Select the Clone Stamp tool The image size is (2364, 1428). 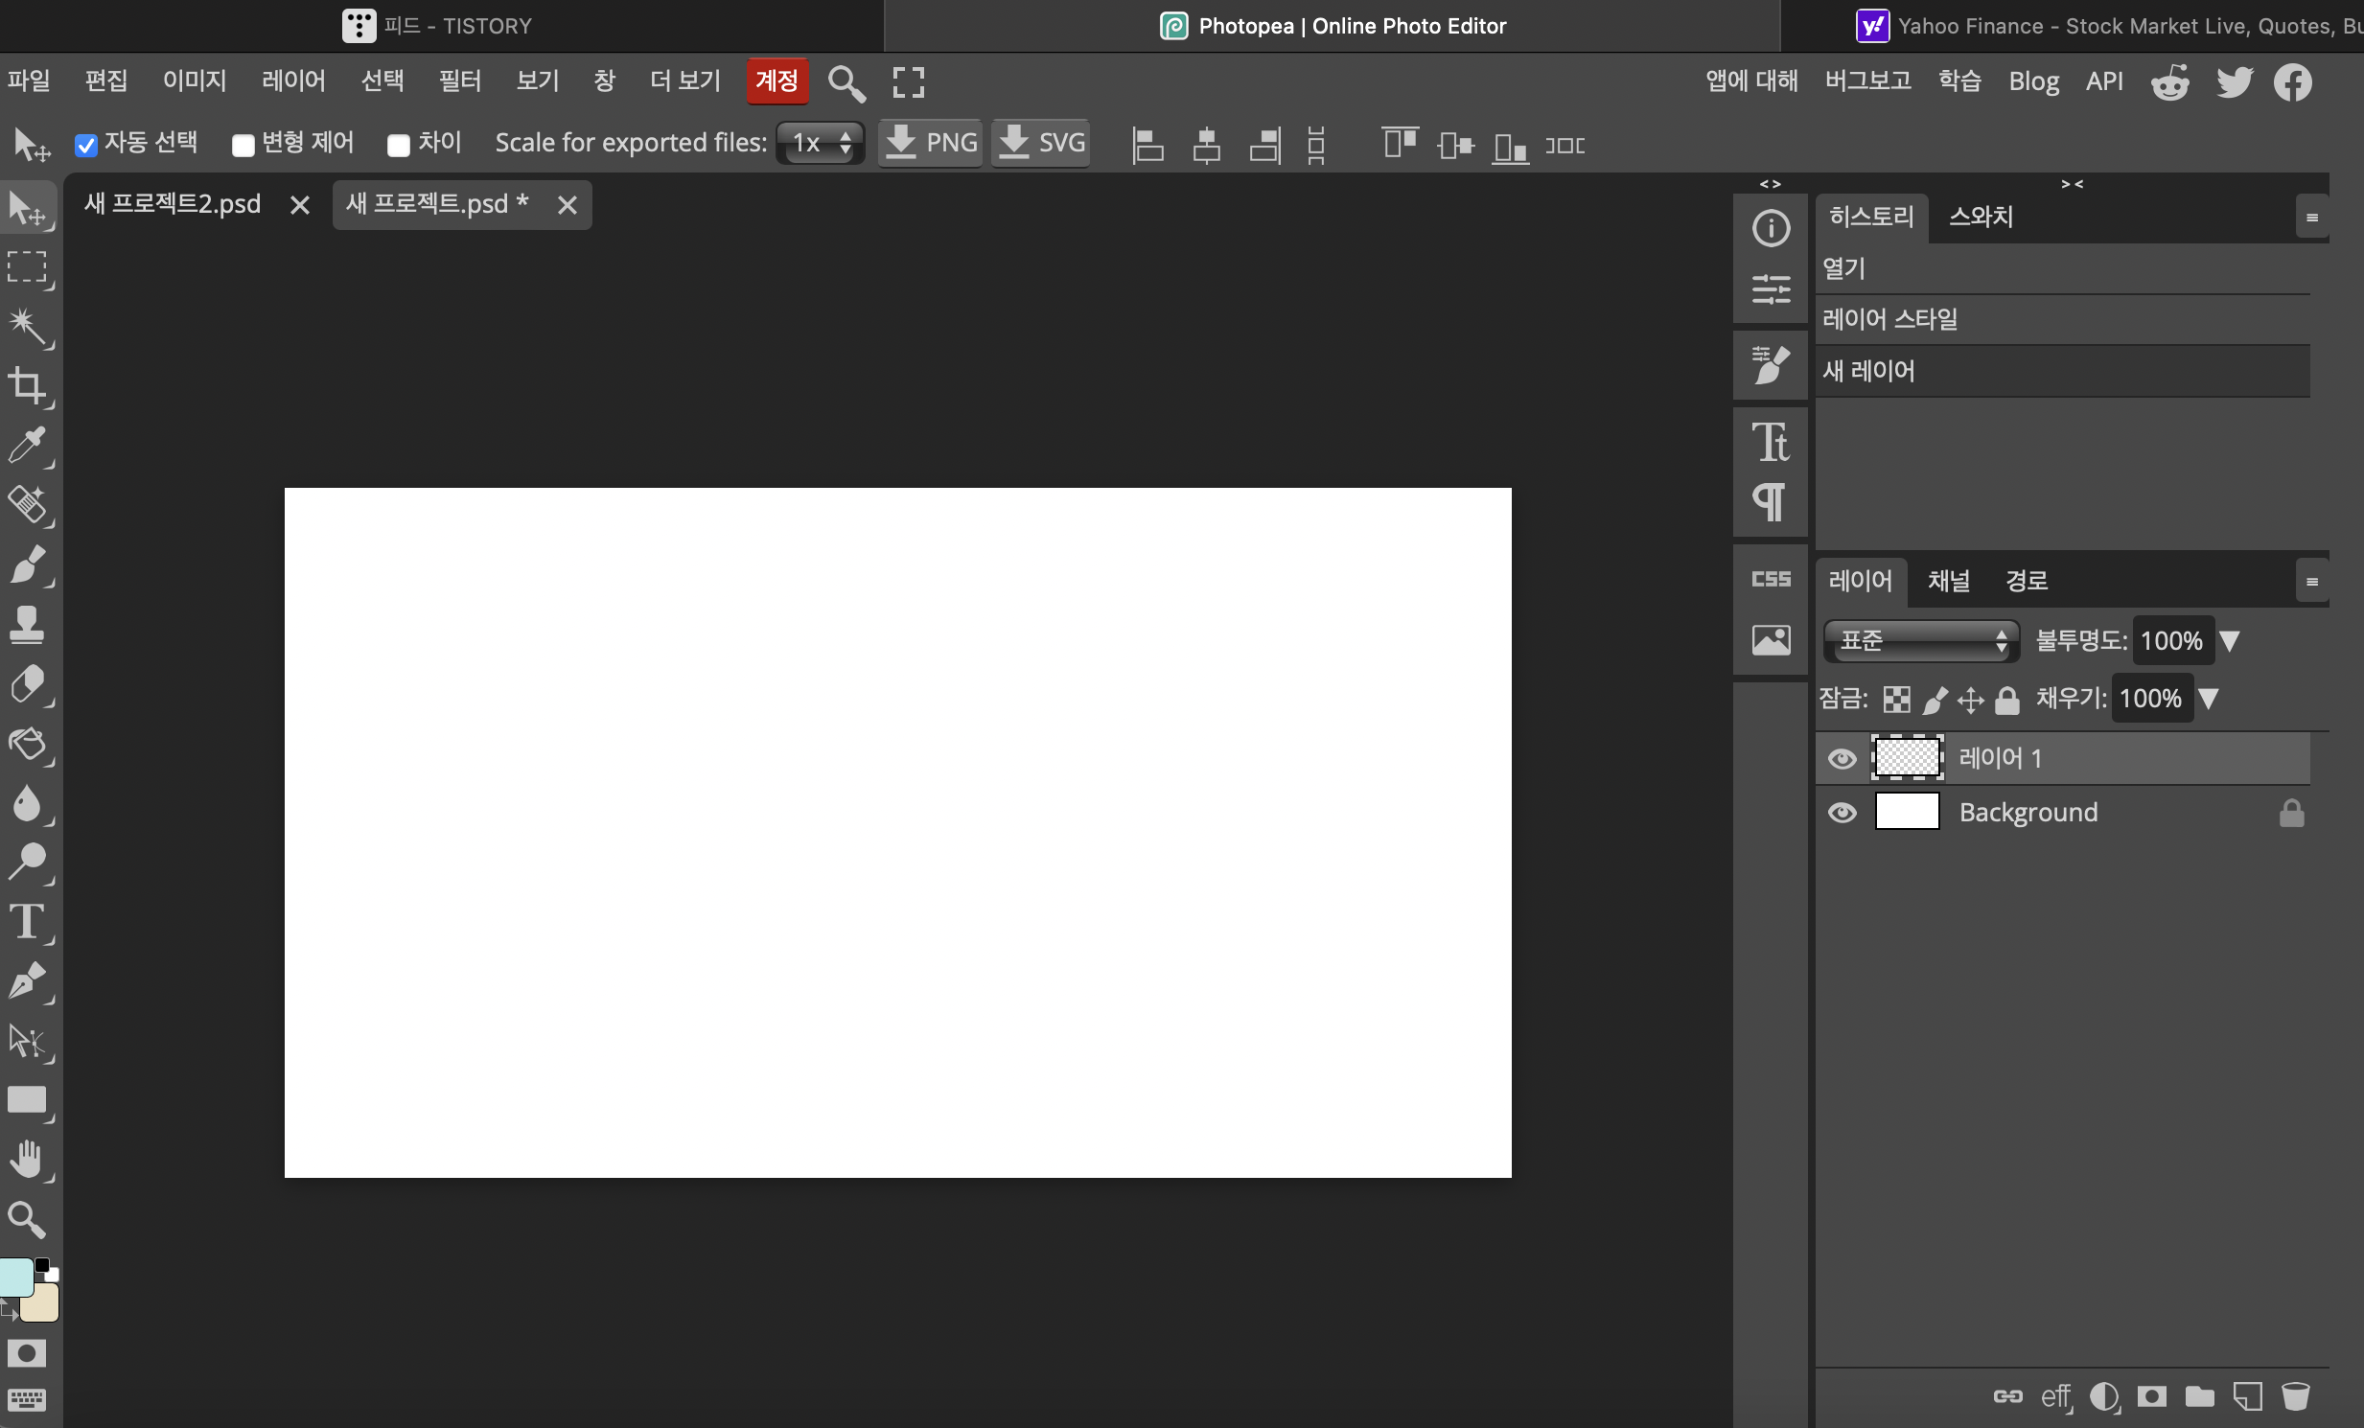pyautogui.click(x=27, y=624)
